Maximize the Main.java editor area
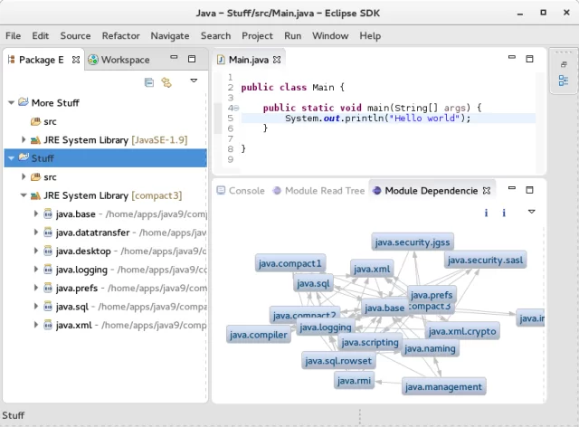 coord(529,59)
